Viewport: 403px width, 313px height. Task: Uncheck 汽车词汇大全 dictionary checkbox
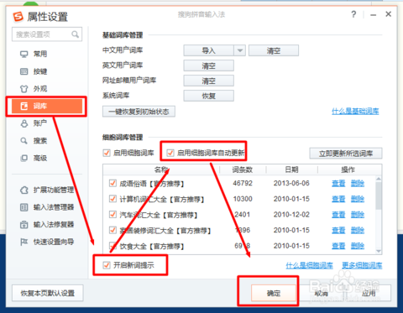pos(113,215)
